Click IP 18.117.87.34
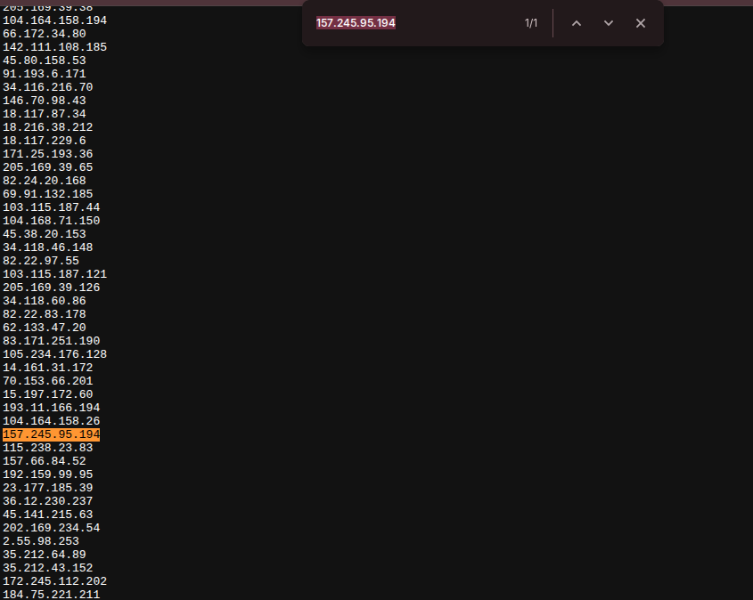This screenshot has height=600, width=753. tap(45, 114)
